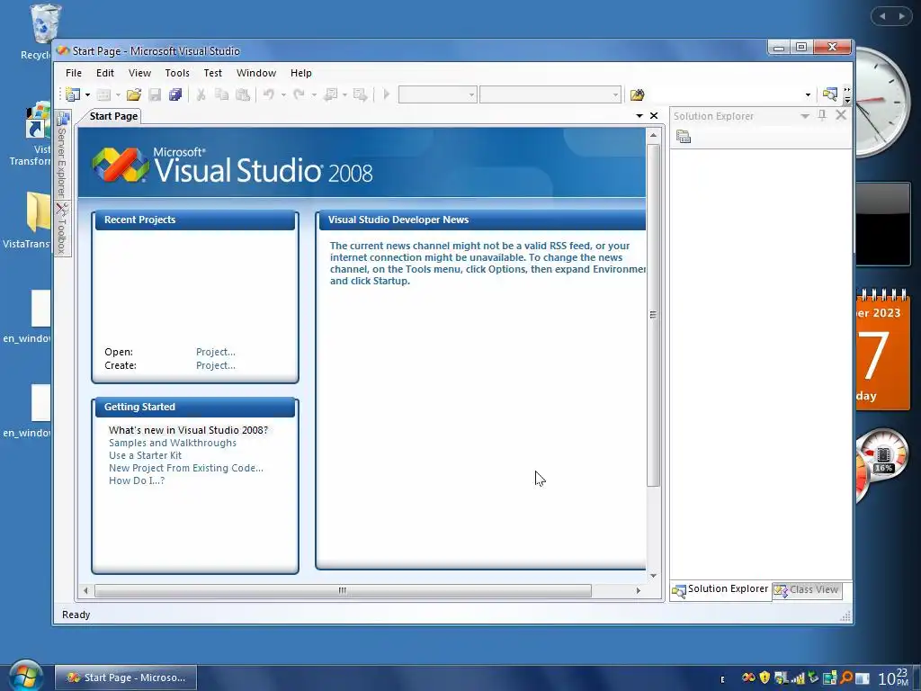Click the Start Debugging play icon
The width and height of the screenshot is (921, 691).
pyautogui.click(x=386, y=94)
